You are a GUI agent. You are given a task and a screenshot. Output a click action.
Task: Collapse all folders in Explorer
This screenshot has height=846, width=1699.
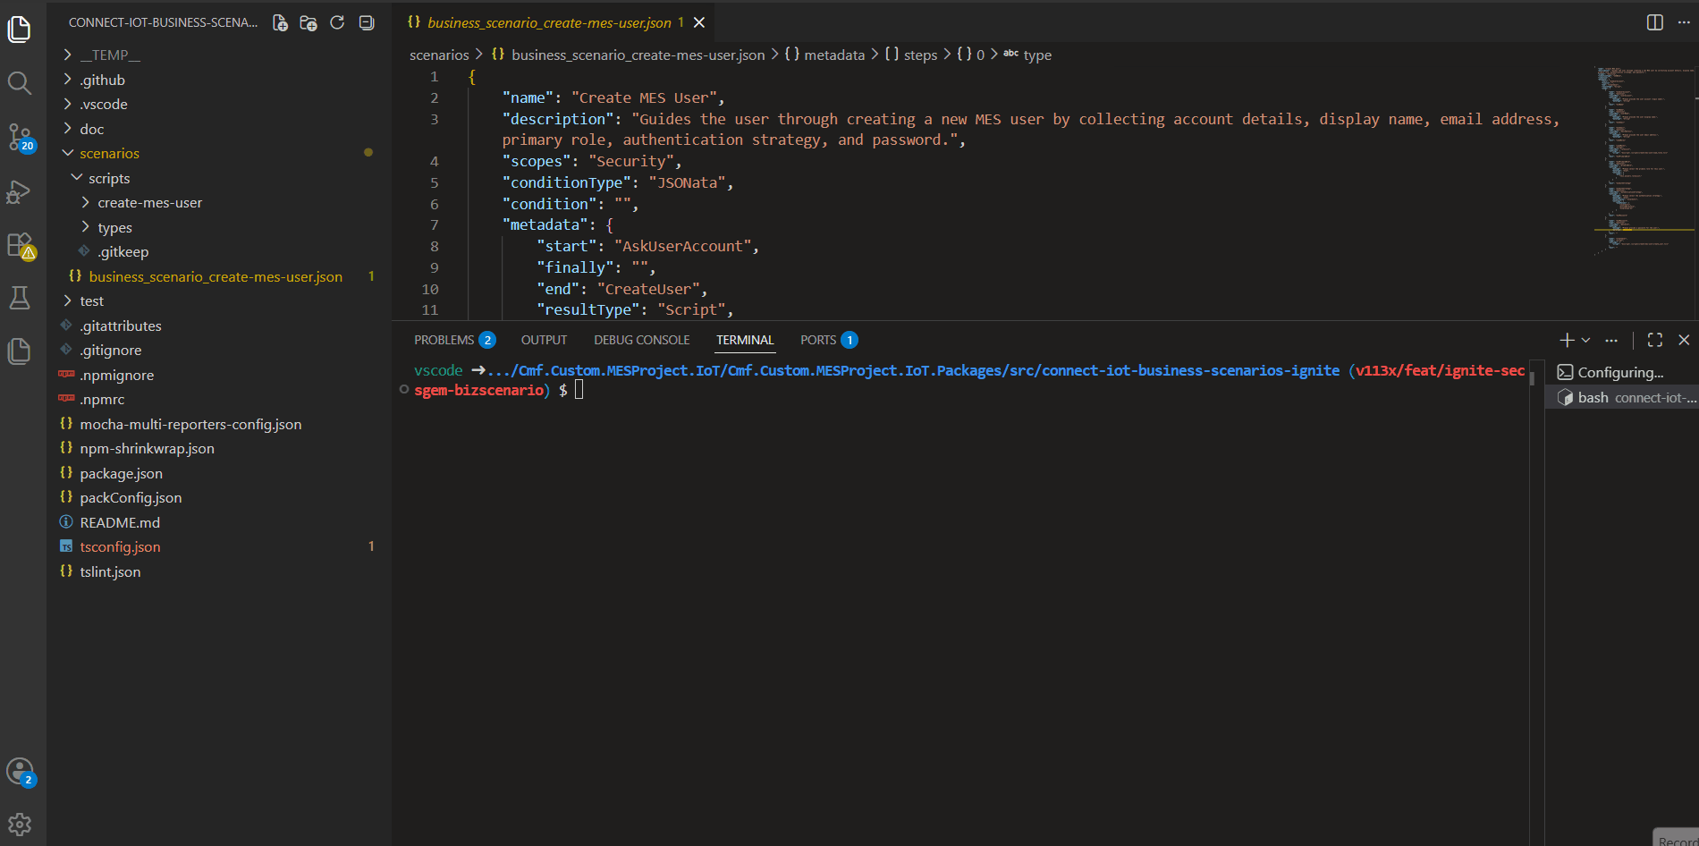(367, 22)
